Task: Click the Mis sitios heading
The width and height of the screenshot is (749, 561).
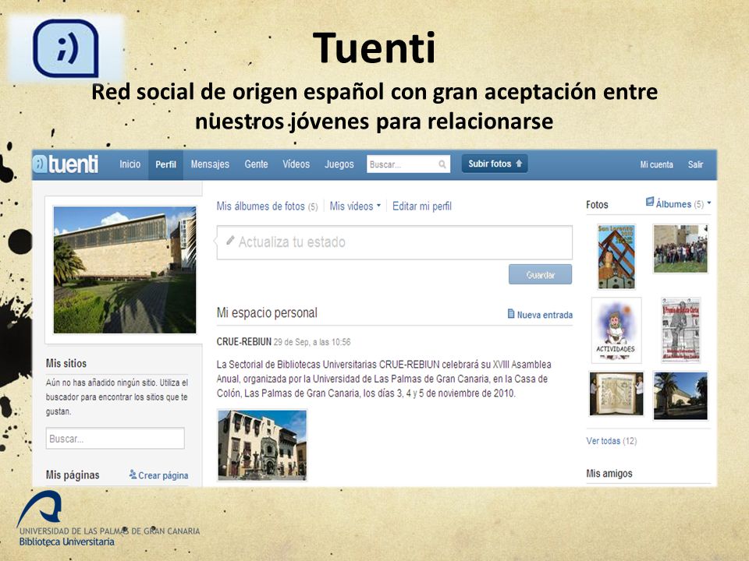Action: click(x=66, y=364)
